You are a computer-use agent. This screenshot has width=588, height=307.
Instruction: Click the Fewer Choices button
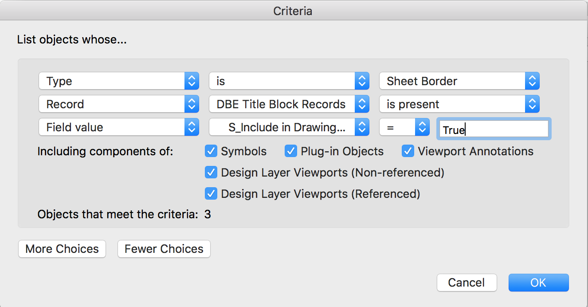click(x=164, y=249)
